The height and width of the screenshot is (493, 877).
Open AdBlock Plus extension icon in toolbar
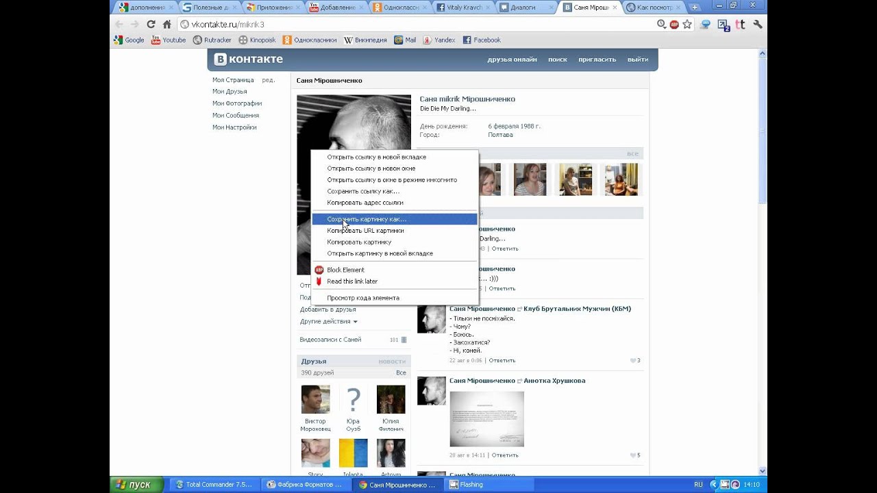pos(674,24)
